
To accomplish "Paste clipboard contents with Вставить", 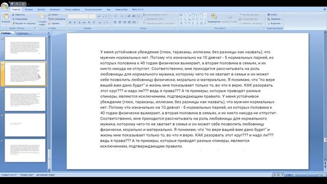I will point(6,19).
